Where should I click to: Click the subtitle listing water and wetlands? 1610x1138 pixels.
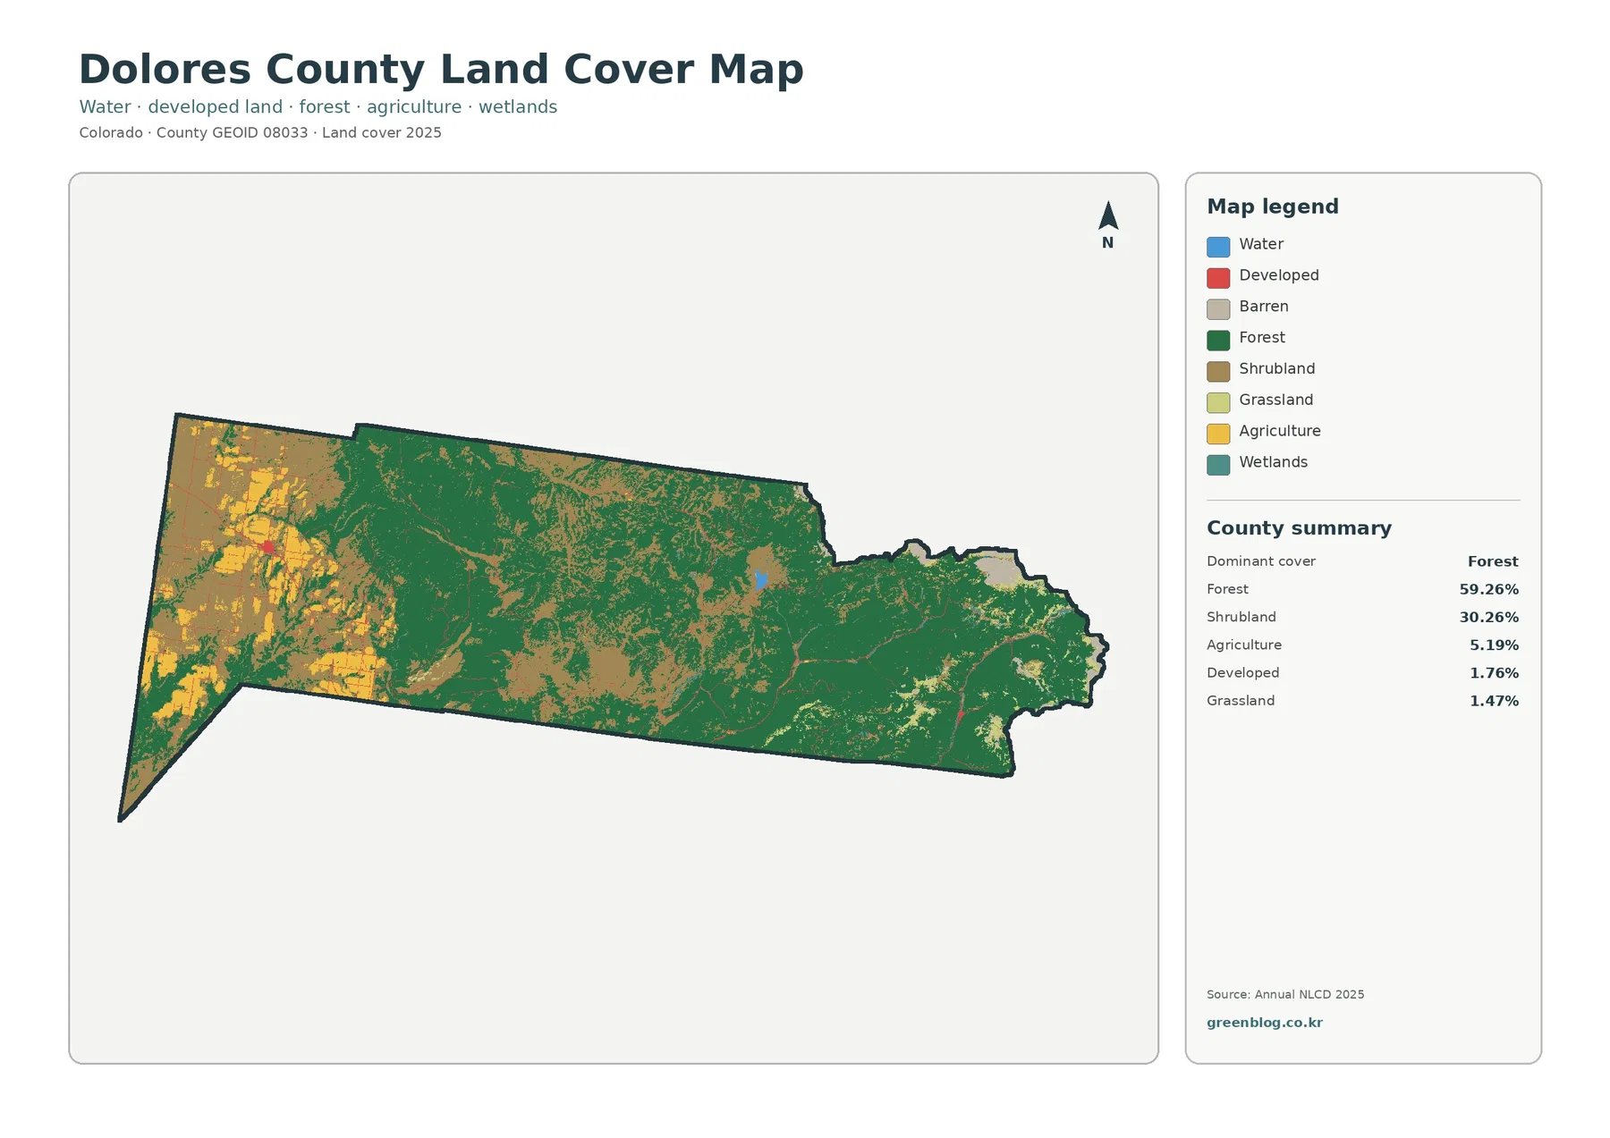point(318,107)
